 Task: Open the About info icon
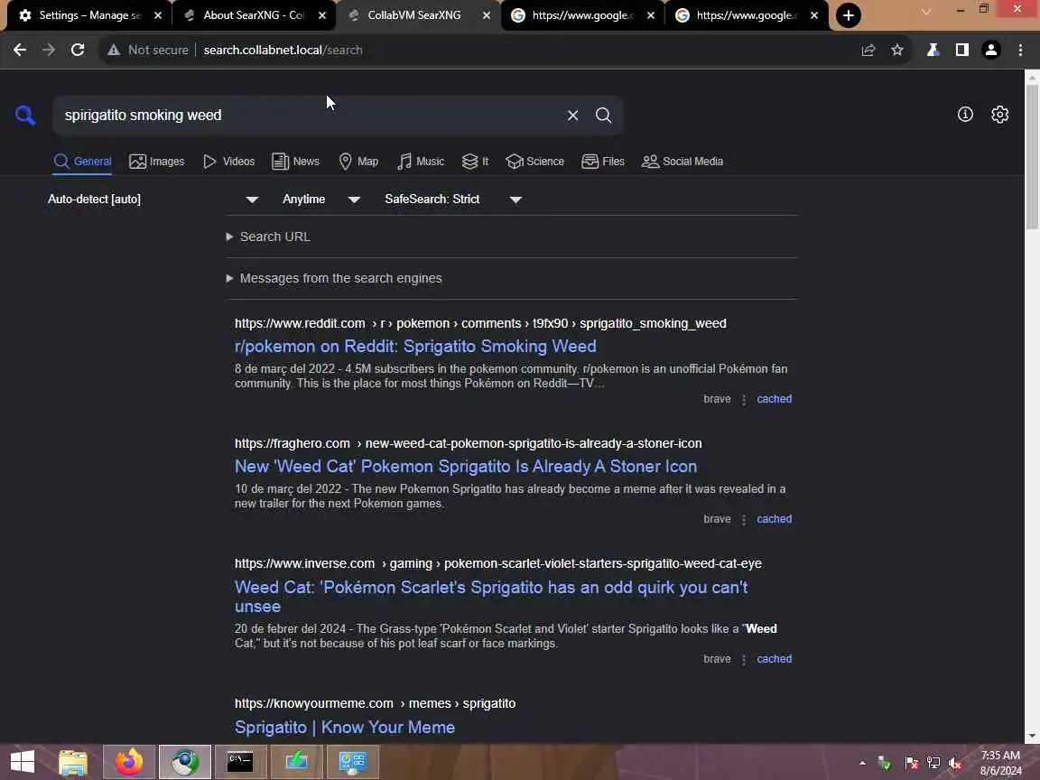(x=965, y=115)
